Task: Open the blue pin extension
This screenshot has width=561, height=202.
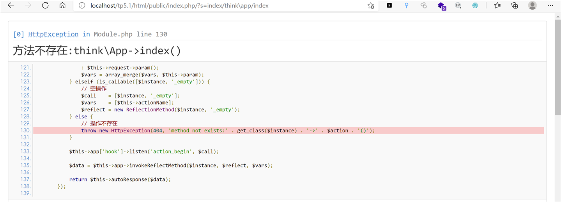Action: click(406, 5)
